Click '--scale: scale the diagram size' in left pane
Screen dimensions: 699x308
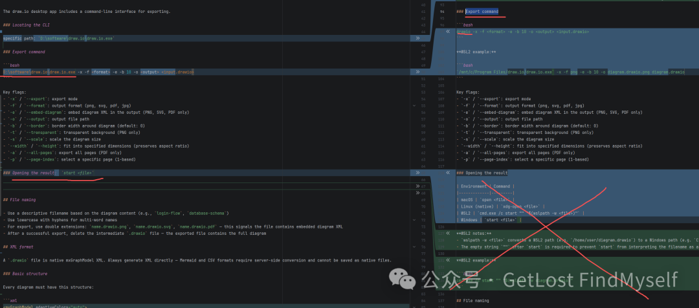click(52, 139)
